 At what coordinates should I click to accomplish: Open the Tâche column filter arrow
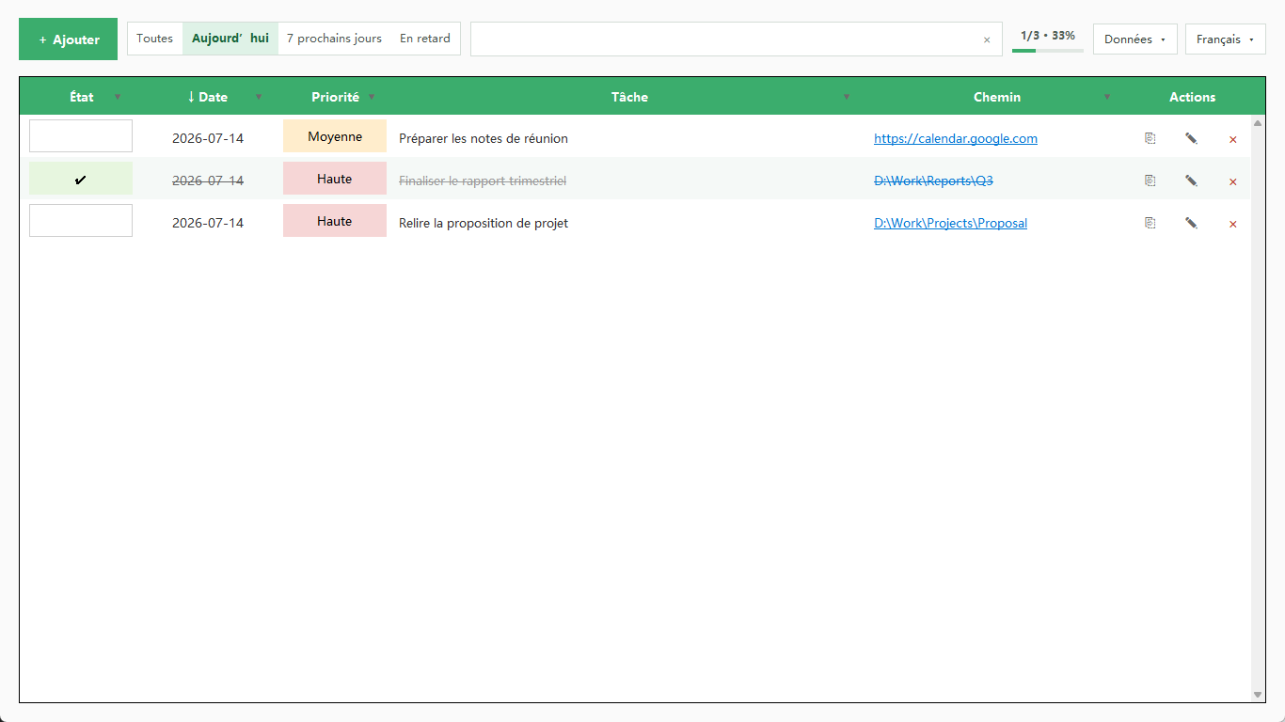click(x=847, y=97)
